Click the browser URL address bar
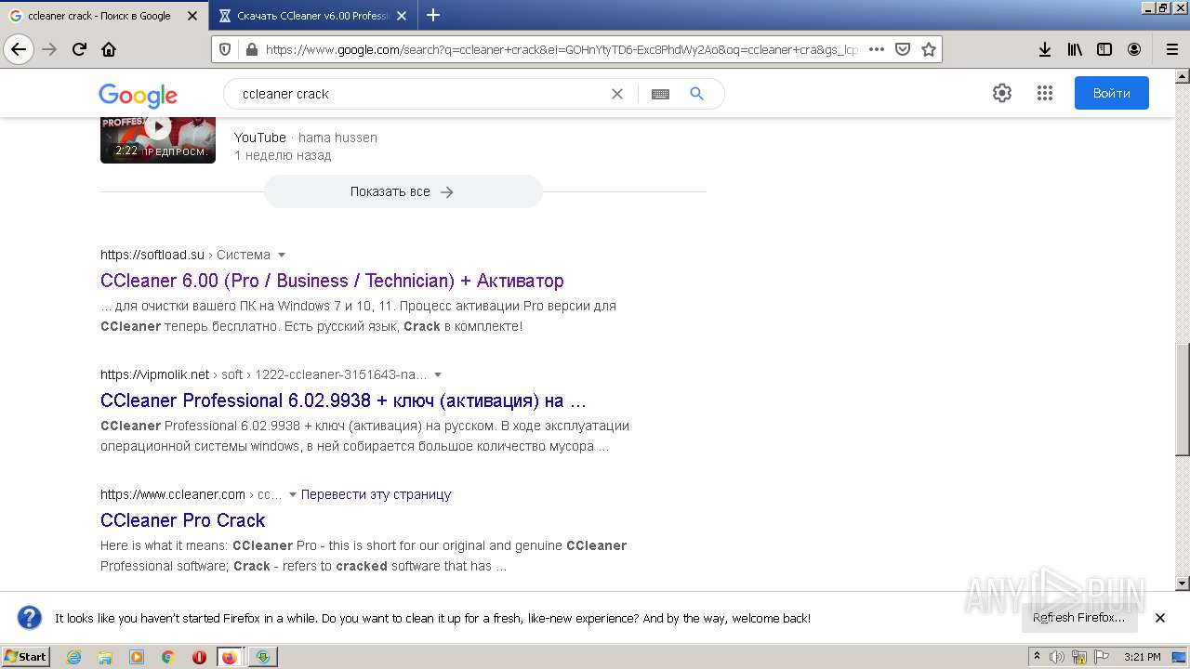The width and height of the screenshot is (1190, 669). click(x=562, y=49)
